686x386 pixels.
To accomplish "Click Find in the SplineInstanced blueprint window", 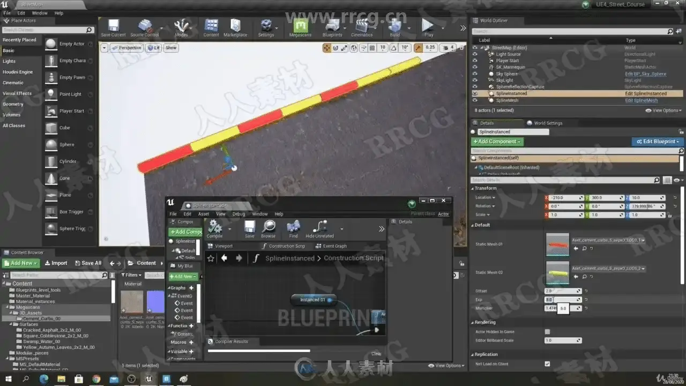I will [293, 229].
